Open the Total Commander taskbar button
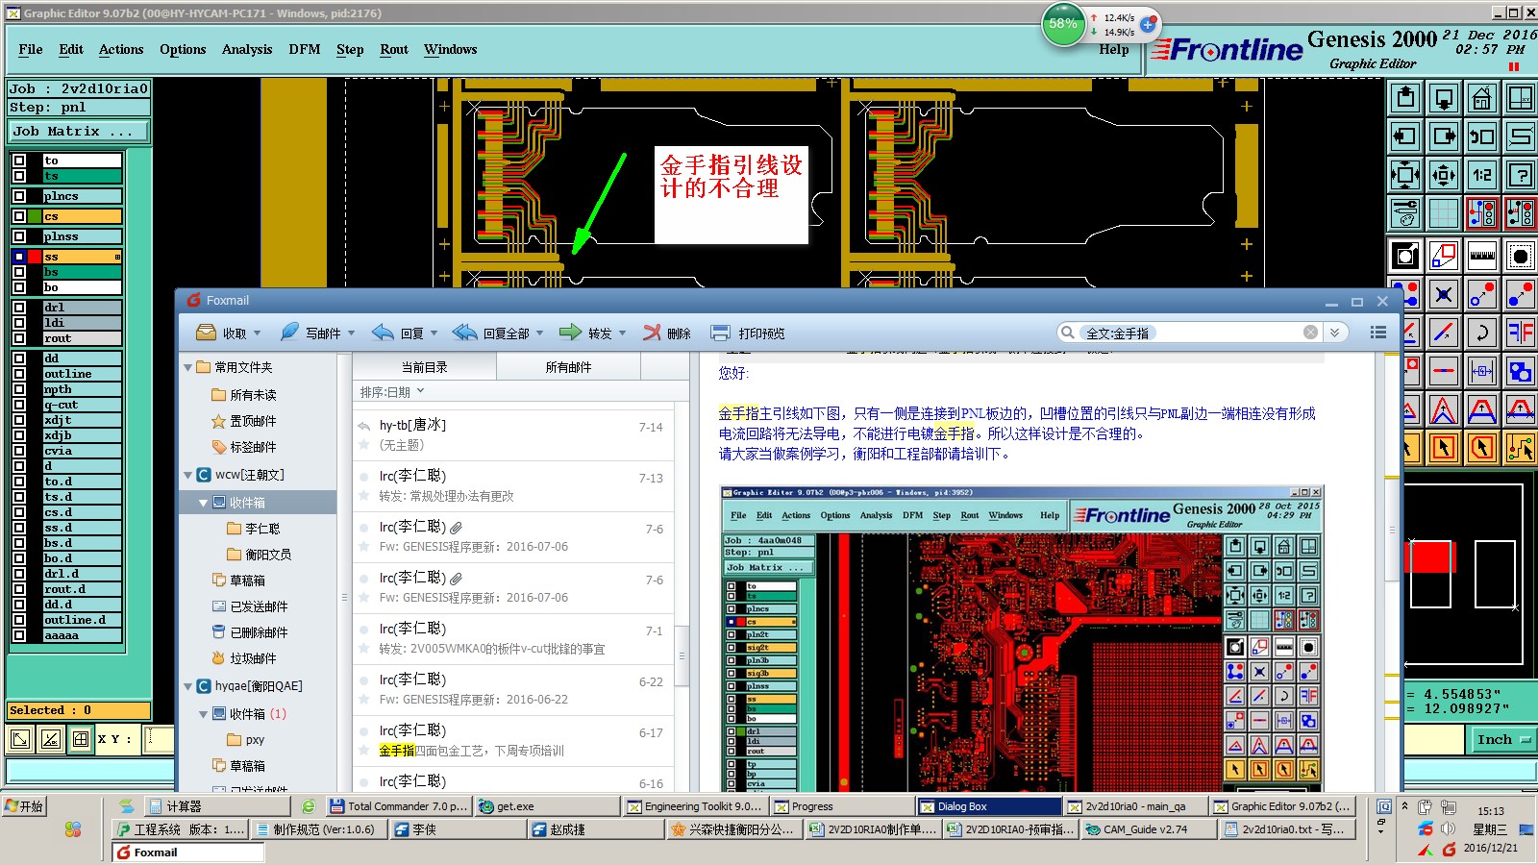This screenshot has width=1538, height=865. [398, 806]
